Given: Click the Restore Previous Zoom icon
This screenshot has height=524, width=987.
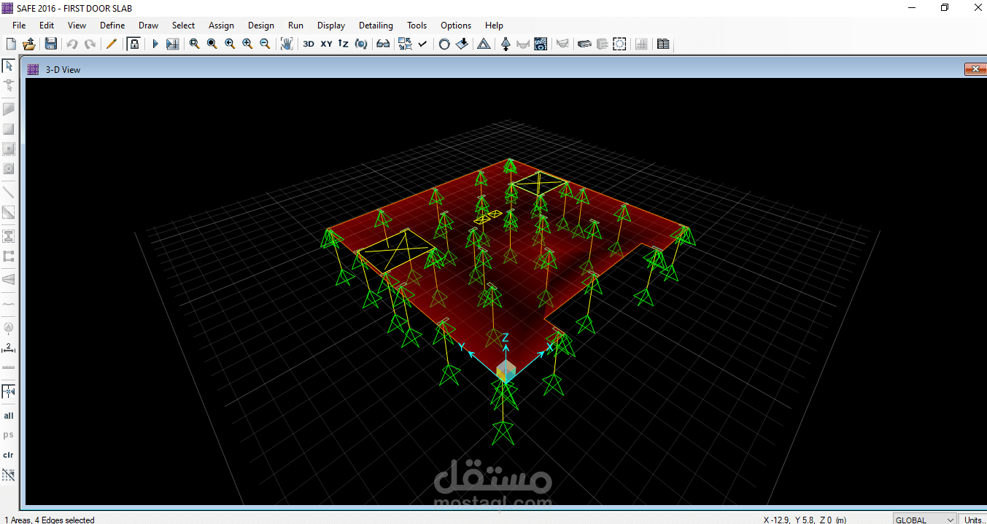Looking at the screenshot, I should point(230,44).
